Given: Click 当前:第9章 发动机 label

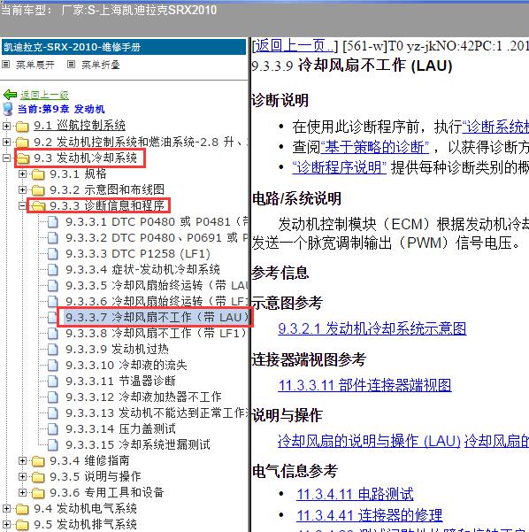Looking at the screenshot, I should [61, 109].
